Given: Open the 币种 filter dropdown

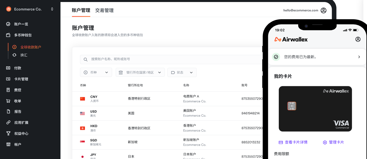Looking at the screenshot, I should pyautogui.click(x=96, y=72).
